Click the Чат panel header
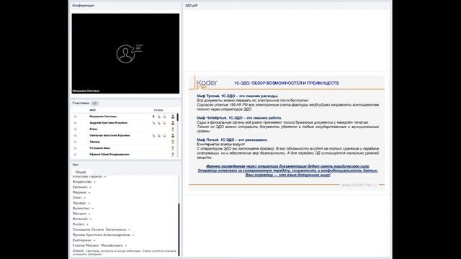461x259 pixels. (x=75, y=165)
